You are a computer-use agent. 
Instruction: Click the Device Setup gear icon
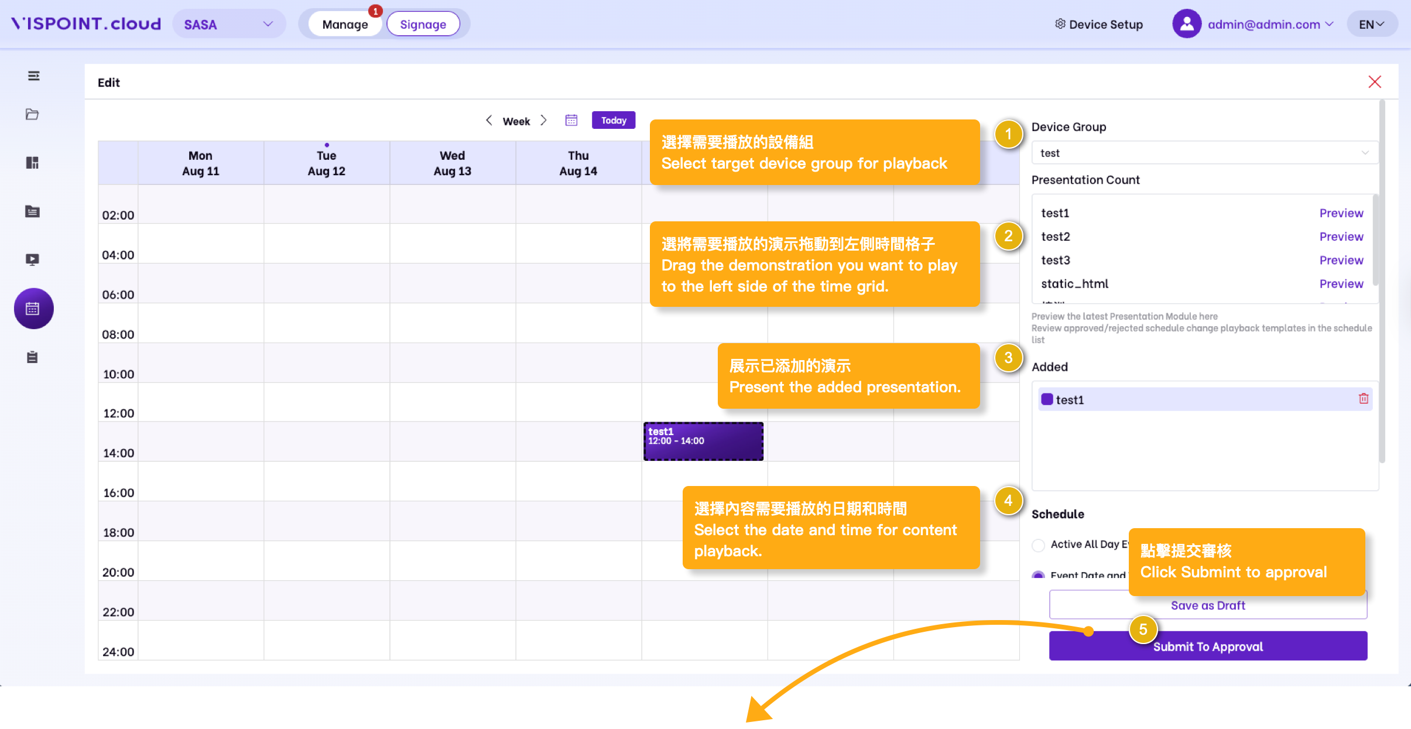point(1060,24)
